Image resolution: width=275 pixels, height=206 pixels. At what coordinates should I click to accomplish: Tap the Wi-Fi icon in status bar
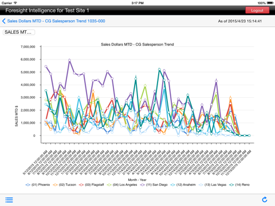15,3
